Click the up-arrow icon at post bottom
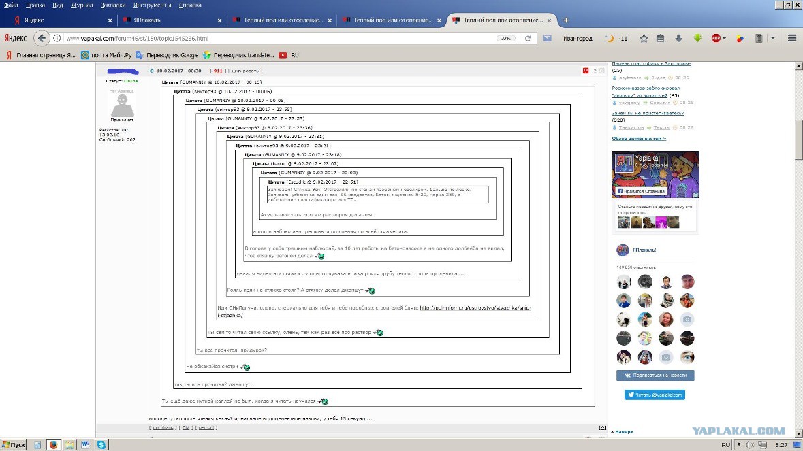 coord(602,427)
